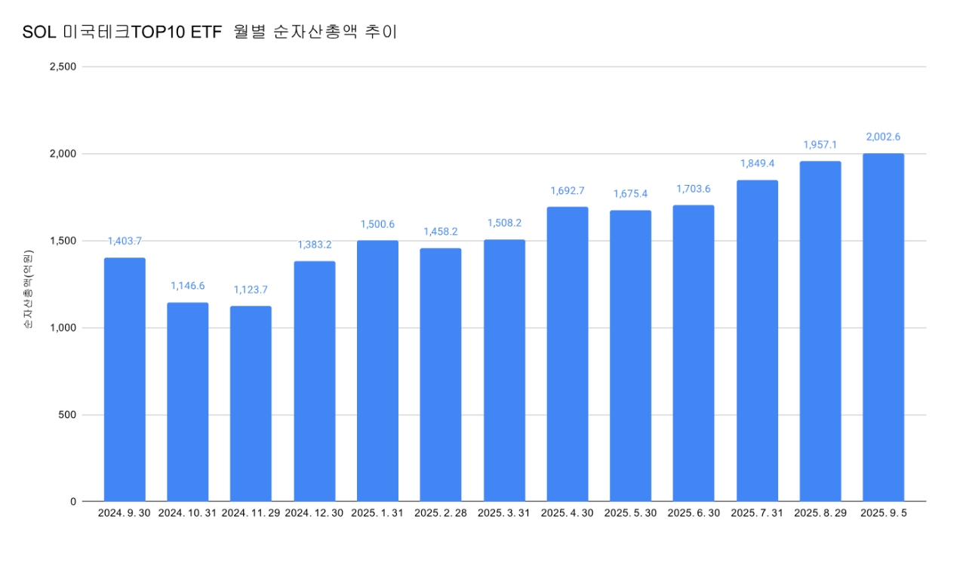Click the y-axis tick label 2,500
The width and height of the screenshot is (966, 579).
tap(63, 66)
